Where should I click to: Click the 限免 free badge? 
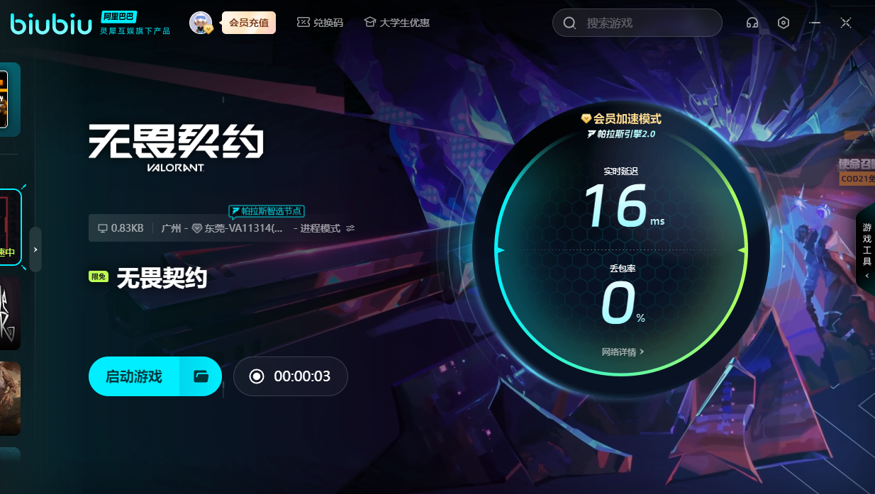98,277
